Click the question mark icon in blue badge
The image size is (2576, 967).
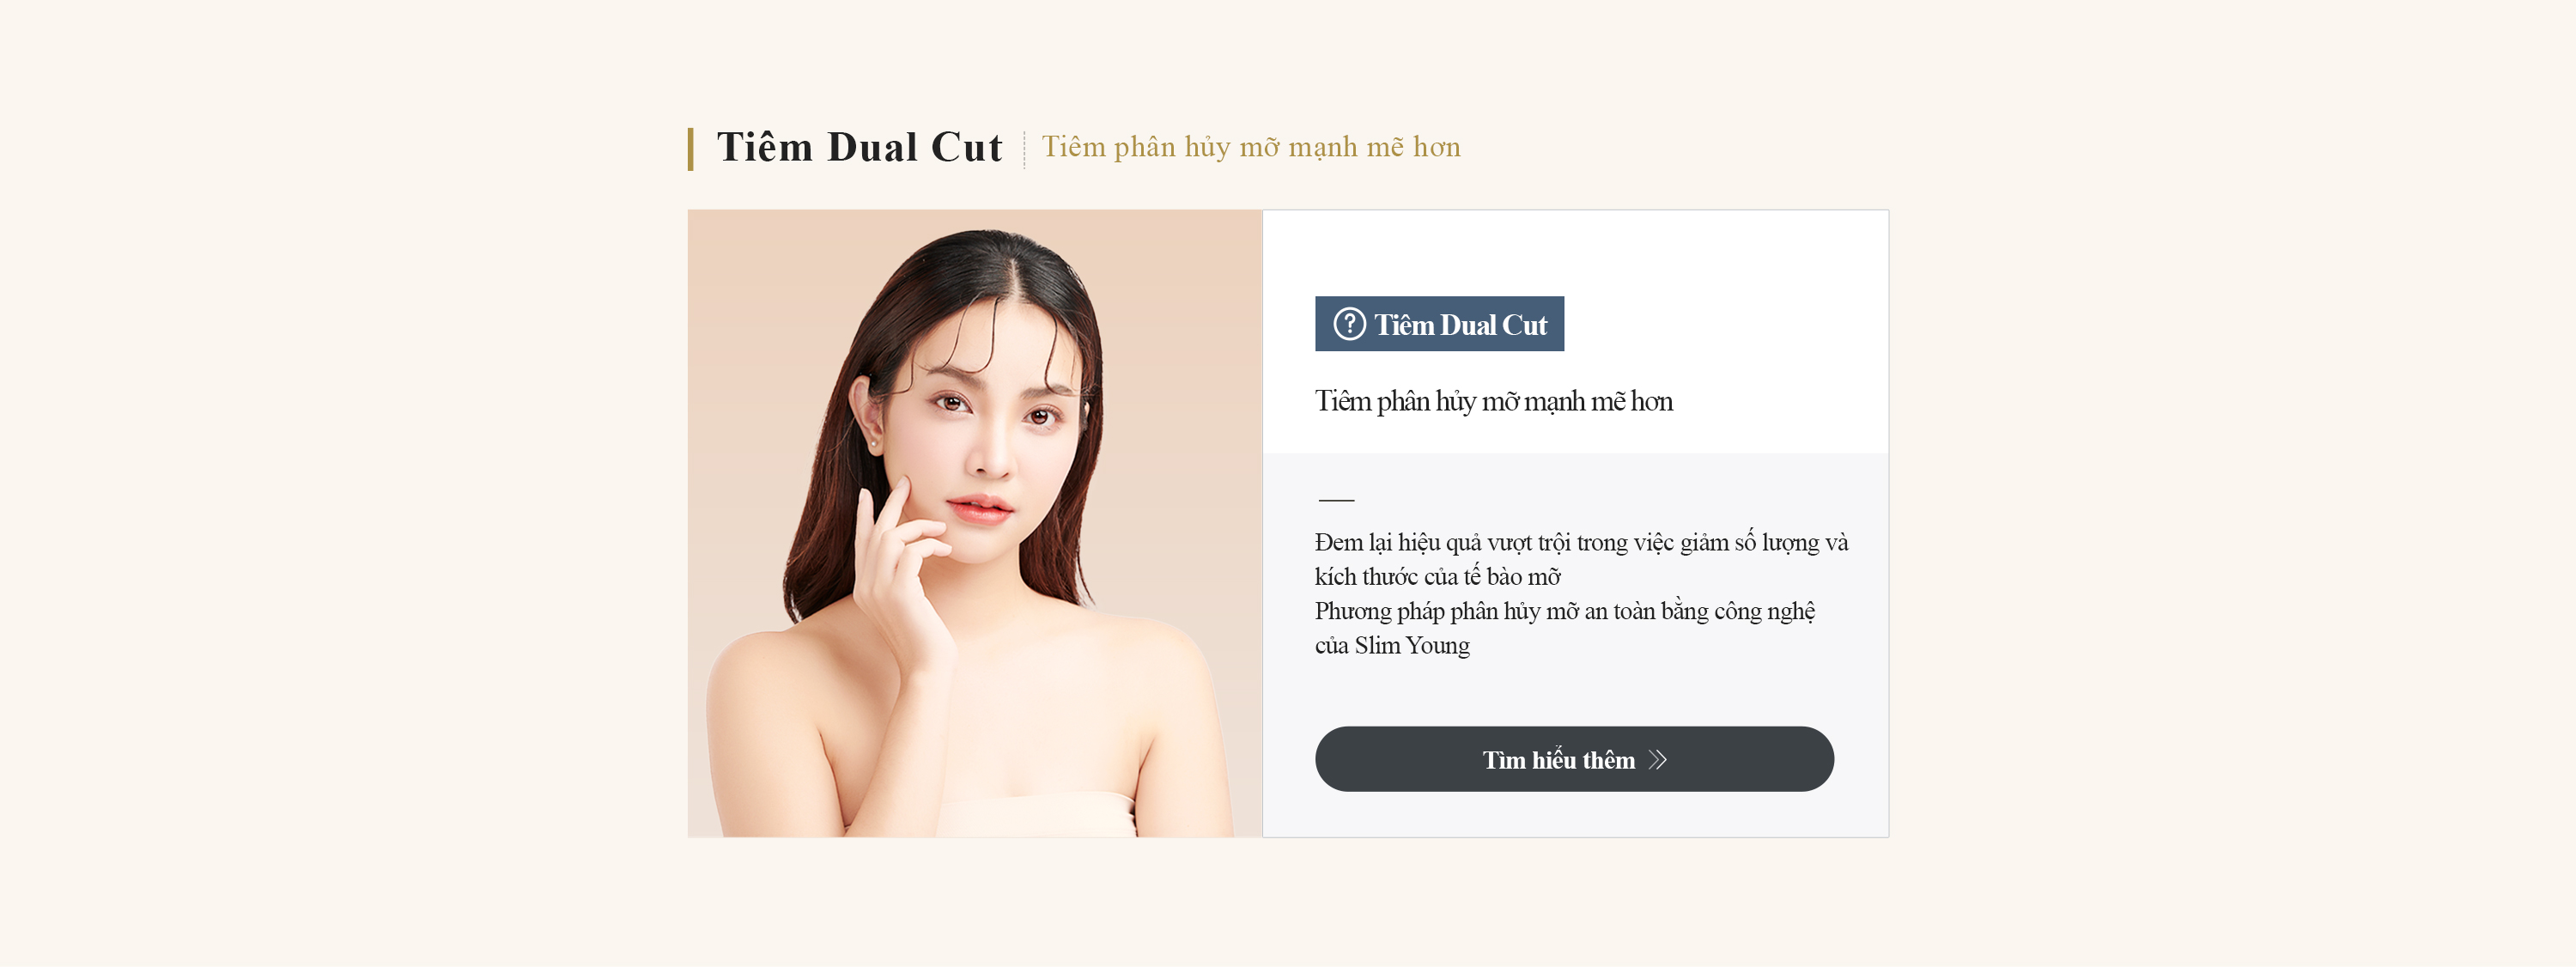point(1349,324)
